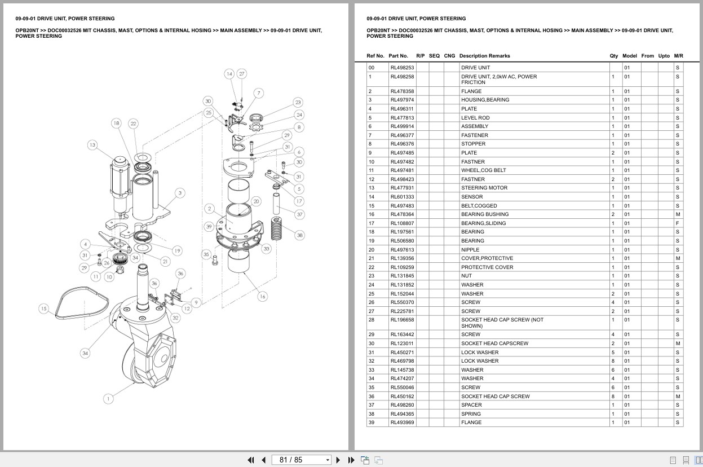Select part number RL163442
The image size is (703, 467).
pyautogui.click(x=402, y=334)
